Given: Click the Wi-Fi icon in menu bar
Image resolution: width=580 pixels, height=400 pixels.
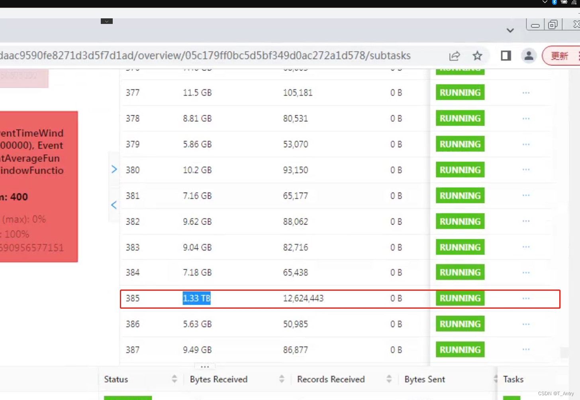Looking at the screenshot, I should tap(574, 2).
